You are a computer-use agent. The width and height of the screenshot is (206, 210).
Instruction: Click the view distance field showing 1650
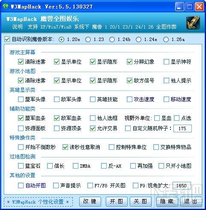pos(182,186)
